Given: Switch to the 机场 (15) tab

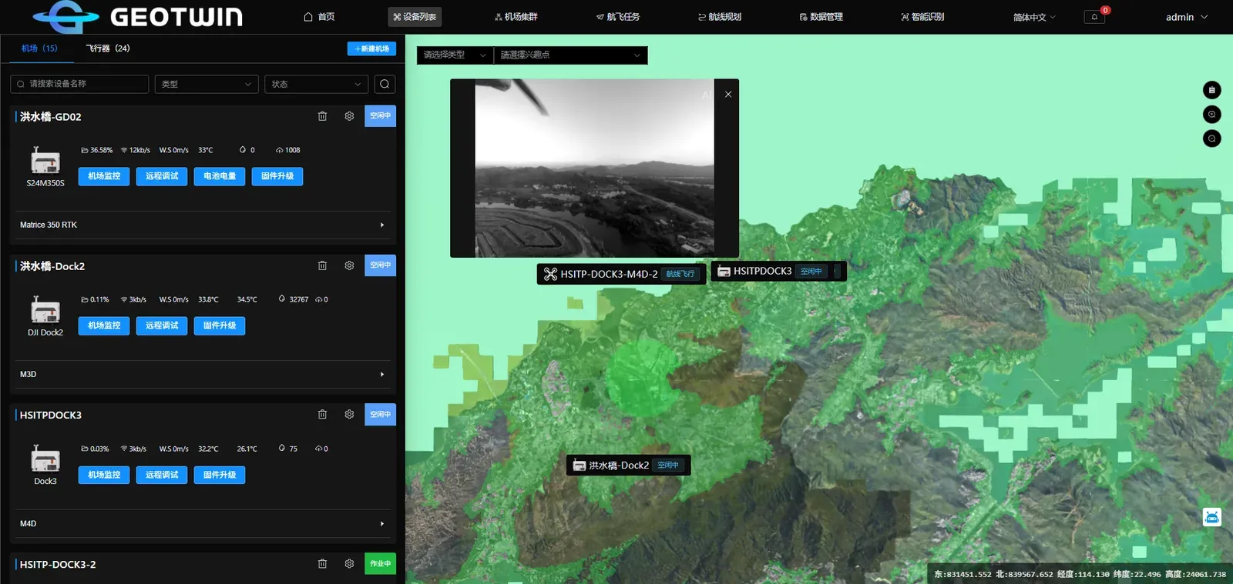Looking at the screenshot, I should tap(39, 48).
